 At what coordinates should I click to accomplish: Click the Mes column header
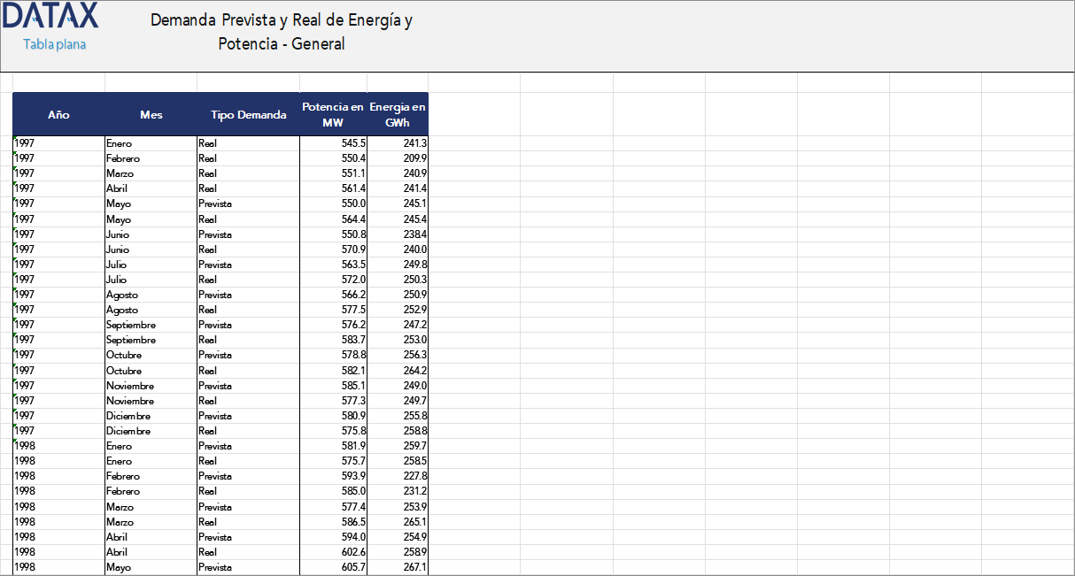coord(151,113)
